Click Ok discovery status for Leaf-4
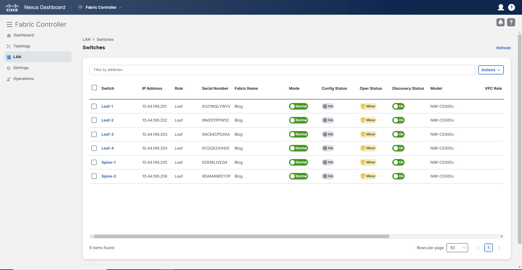The height and width of the screenshot is (270, 522). coord(398,148)
